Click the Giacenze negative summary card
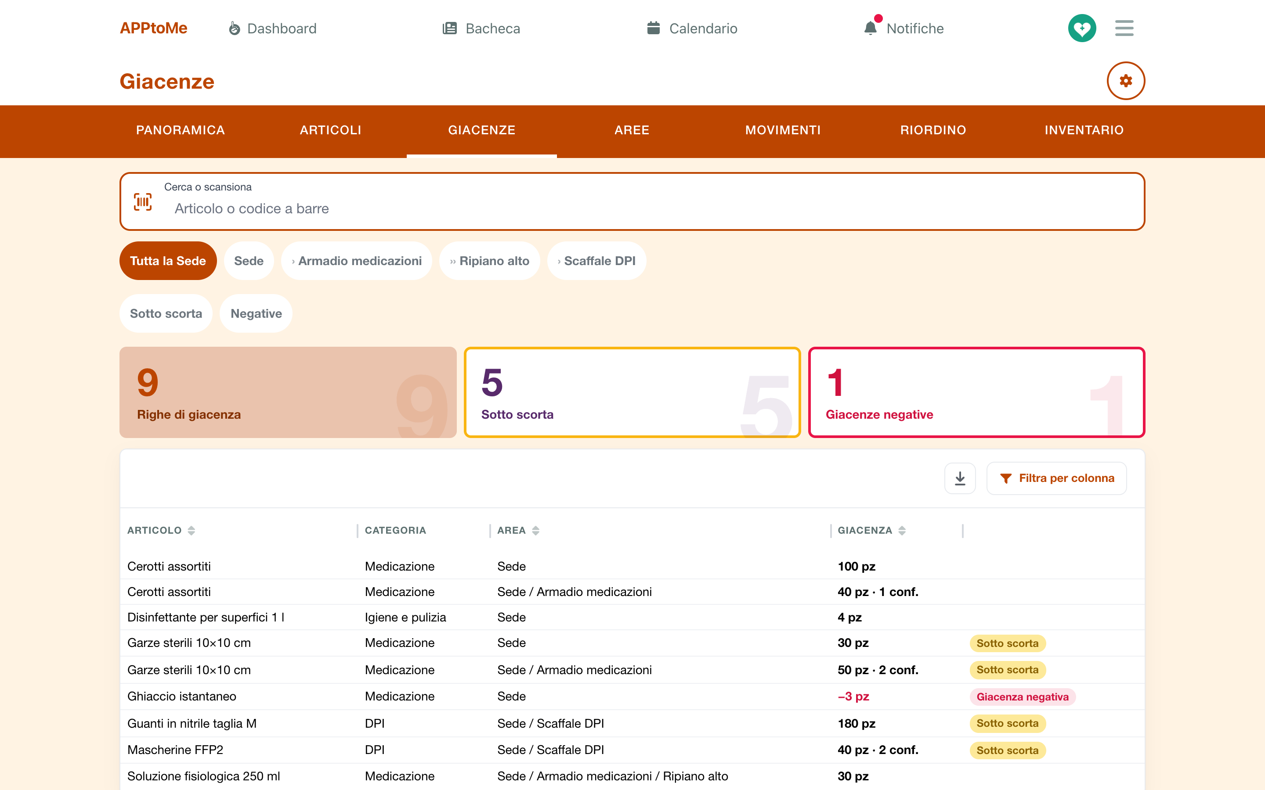Viewport: 1265px width, 790px height. click(x=976, y=392)
